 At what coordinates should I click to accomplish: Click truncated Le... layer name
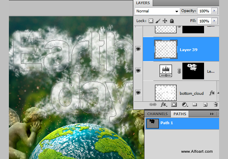coord(211,71)
